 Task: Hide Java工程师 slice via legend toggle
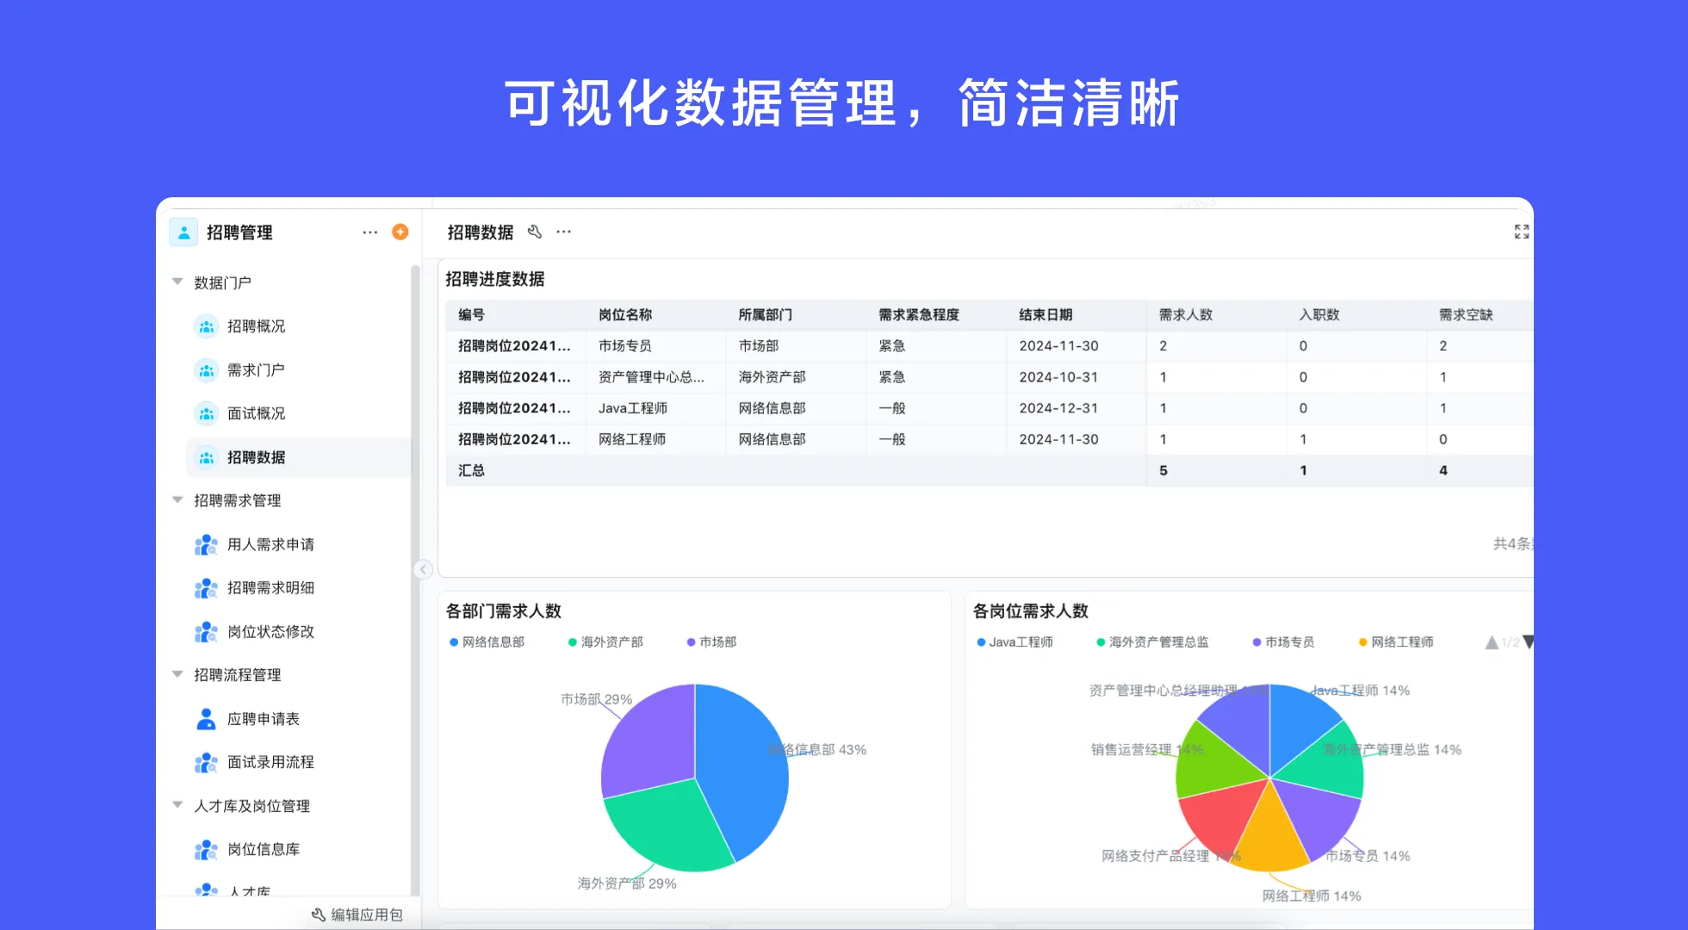(1020, 642)
